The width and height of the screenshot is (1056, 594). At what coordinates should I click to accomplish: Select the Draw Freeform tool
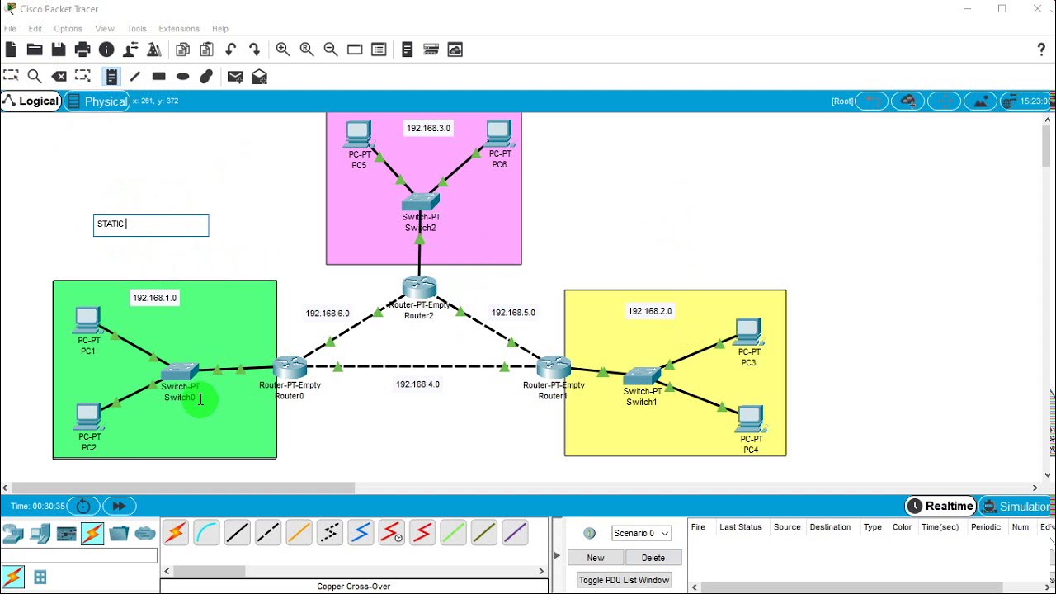pyautogui.click(x=206, y=76)
